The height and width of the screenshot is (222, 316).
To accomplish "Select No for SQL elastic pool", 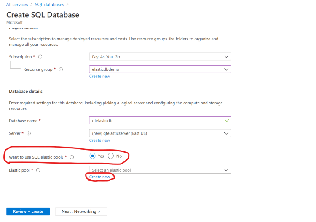I will pos(111,156).
